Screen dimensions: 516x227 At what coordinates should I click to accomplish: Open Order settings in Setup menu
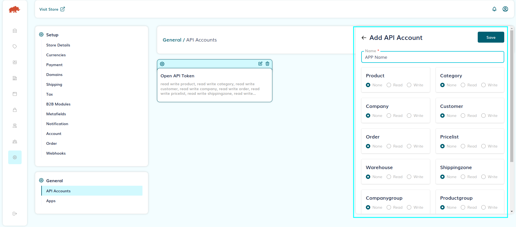(x=51, y=143)
